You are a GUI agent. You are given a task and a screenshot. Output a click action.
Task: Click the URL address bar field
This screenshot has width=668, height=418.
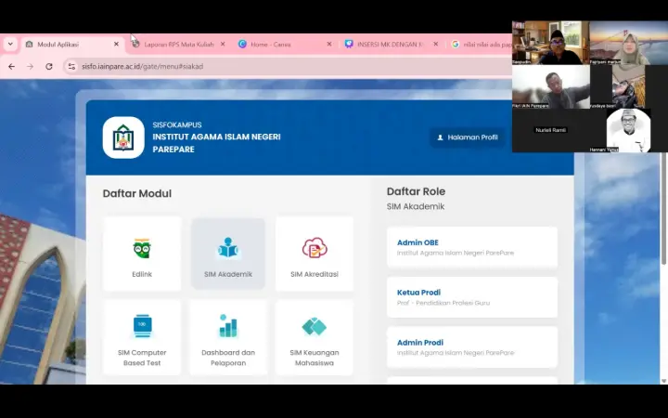tap(278, 67)
